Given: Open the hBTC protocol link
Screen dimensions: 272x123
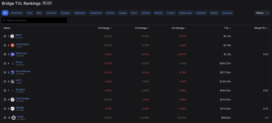Looking at the screenshot, I should (x=19, y=80).
